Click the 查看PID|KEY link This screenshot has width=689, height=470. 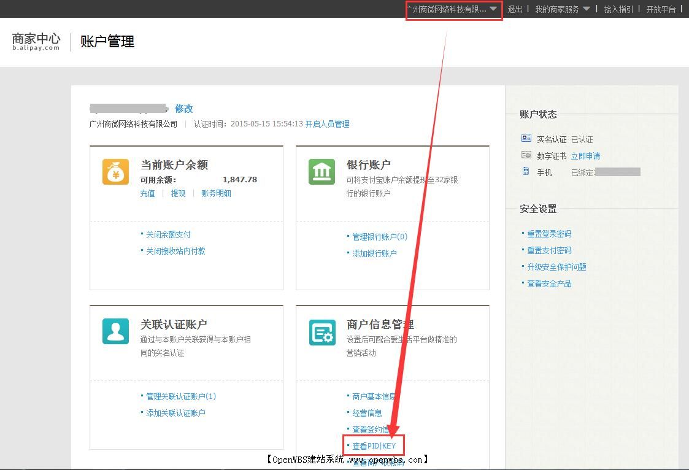[x=374, y=445]
